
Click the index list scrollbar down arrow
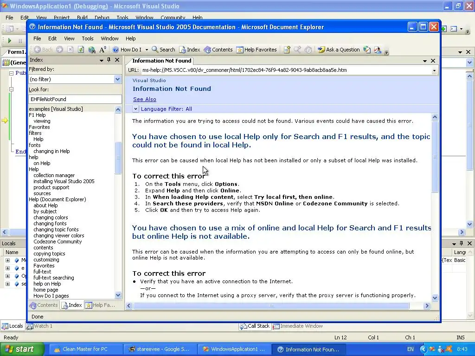pos(118,295)
